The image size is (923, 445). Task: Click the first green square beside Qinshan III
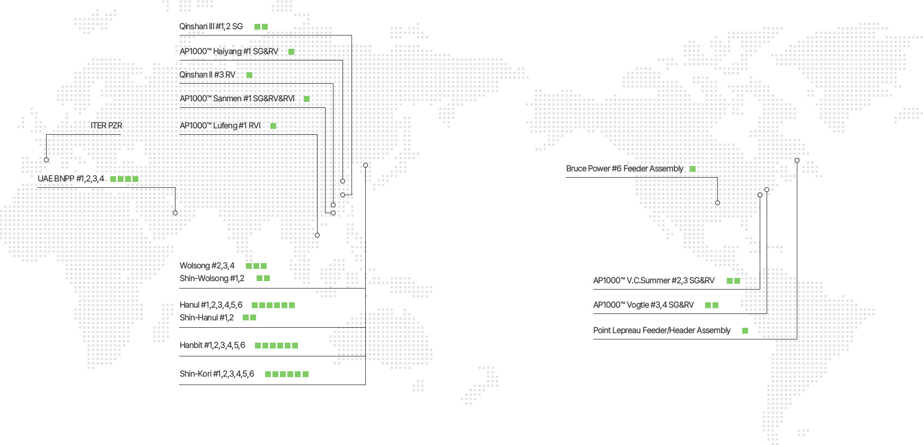pyautogui.click(x=257, y=27)
